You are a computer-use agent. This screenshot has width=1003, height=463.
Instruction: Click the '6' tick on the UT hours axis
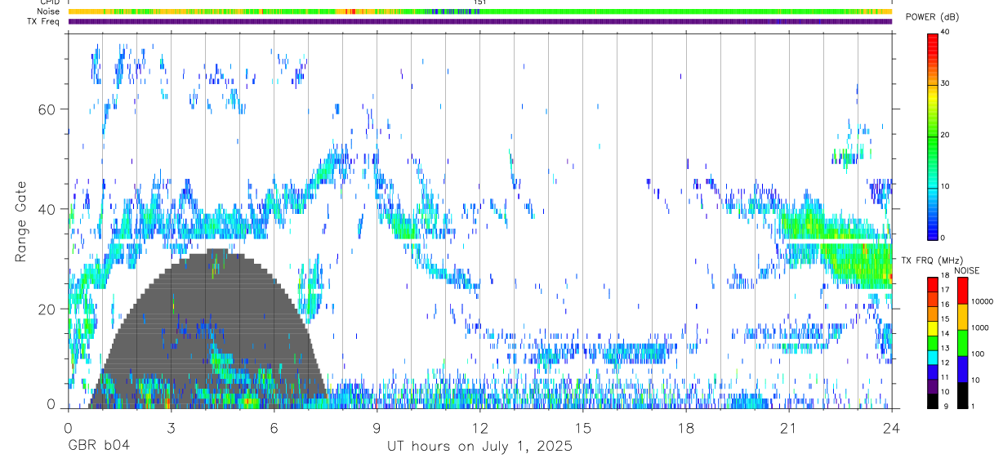[274, 427]
